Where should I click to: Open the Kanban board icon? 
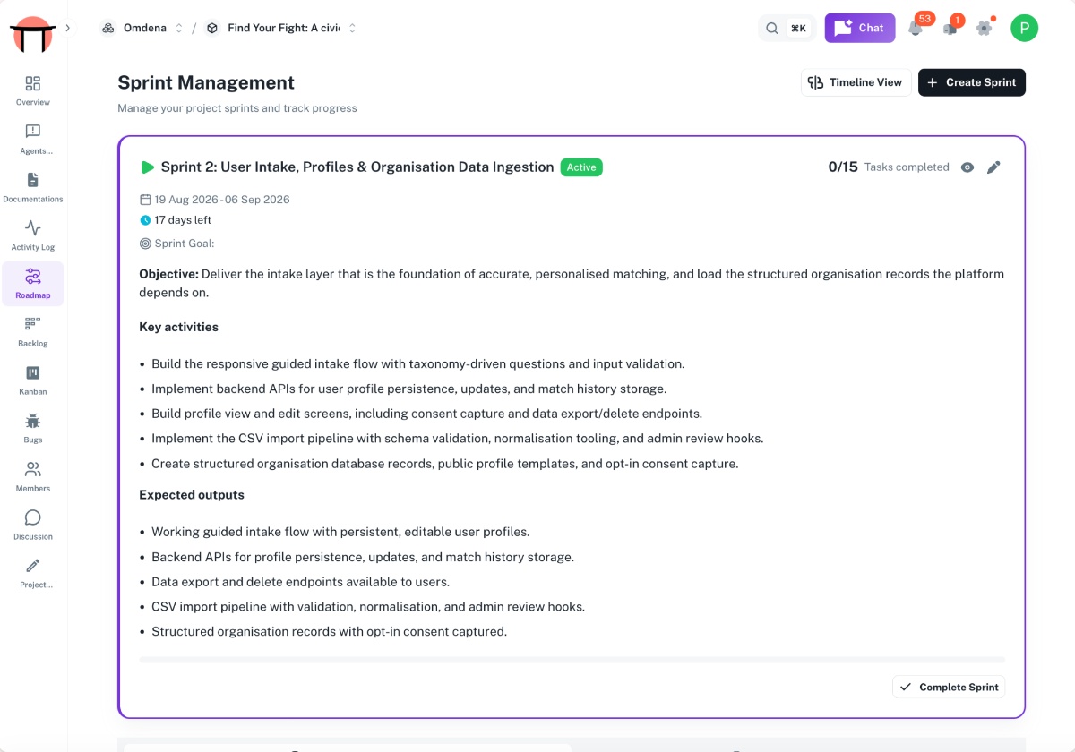(33, 372)
